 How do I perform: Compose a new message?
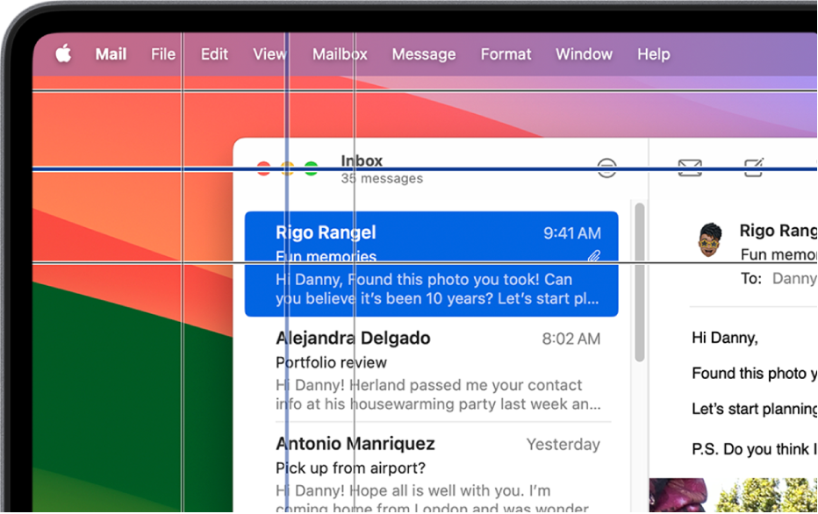(x=753, y=168)
